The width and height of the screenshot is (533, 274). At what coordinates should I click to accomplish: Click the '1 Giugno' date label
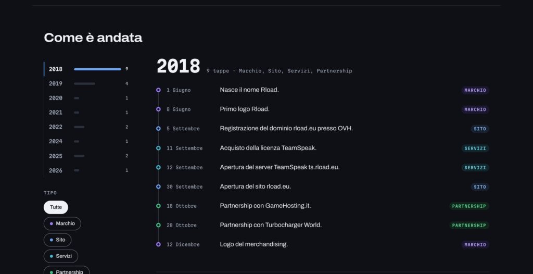[x=179, y=90]
